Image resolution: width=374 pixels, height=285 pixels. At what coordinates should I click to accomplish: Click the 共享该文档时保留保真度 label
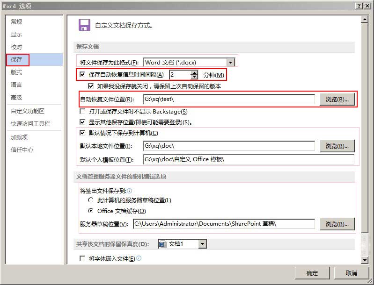(113, 244)
